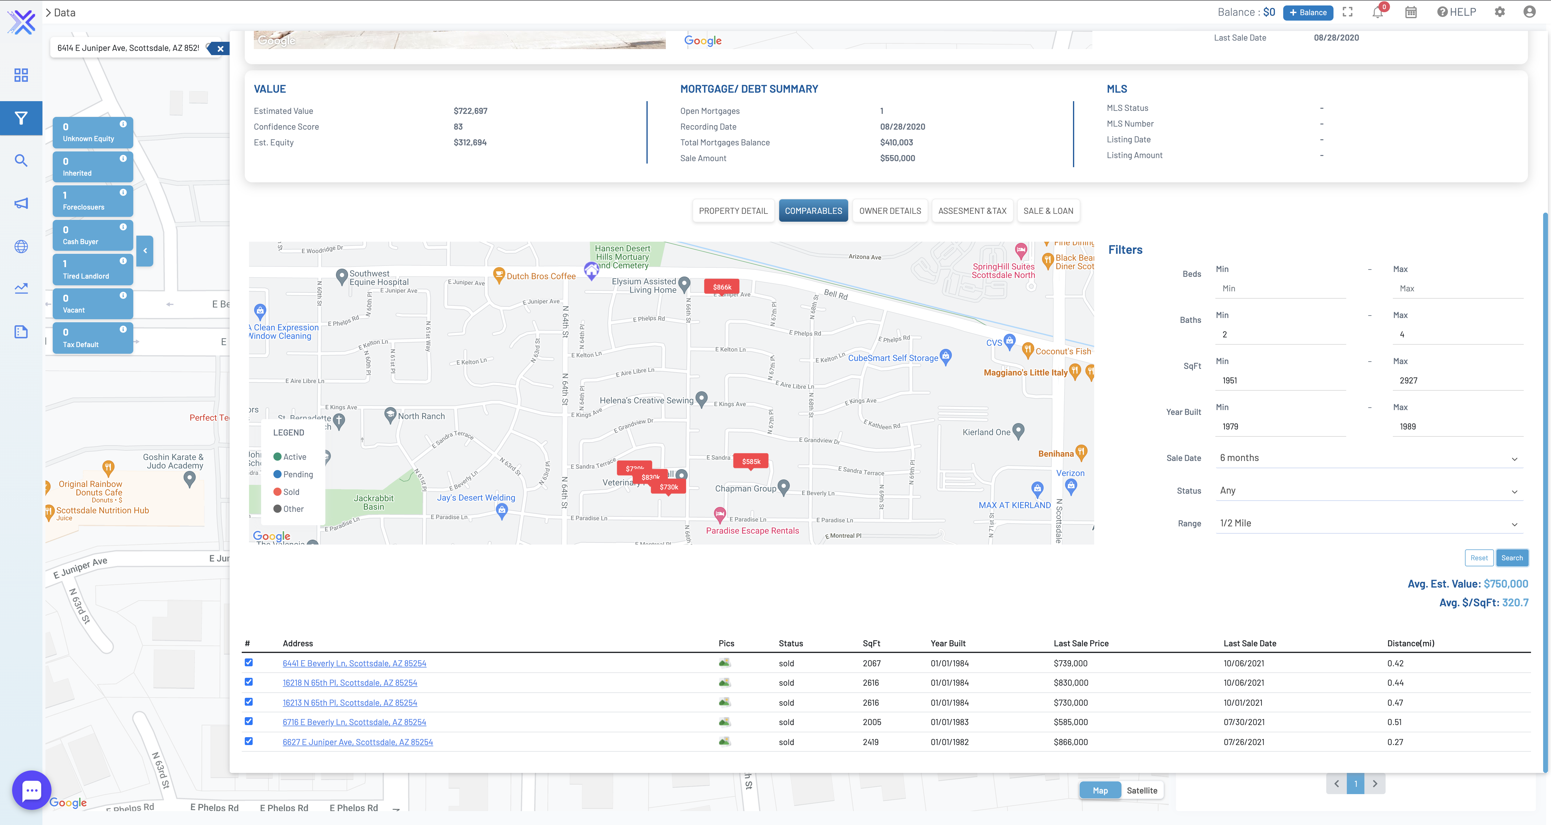Show info for Inherited card

pos(123,159)
